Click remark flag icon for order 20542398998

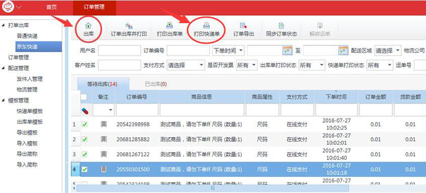[103, 124]
